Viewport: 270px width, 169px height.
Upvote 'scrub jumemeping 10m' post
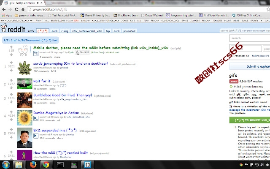[x=11, y=63]
